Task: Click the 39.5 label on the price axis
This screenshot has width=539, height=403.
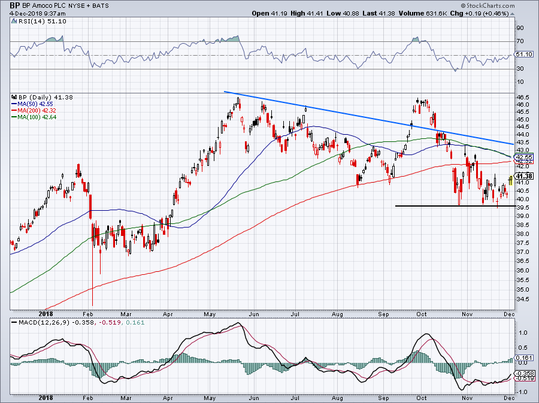Action: (x=523, y=208)
